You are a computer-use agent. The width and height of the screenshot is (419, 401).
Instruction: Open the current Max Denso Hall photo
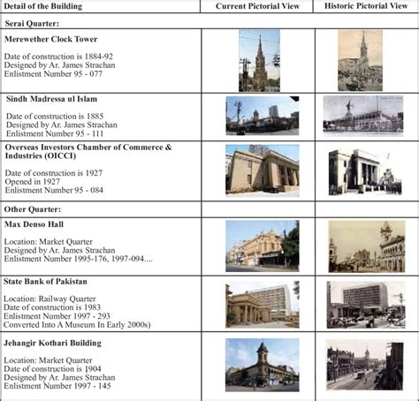263,246
